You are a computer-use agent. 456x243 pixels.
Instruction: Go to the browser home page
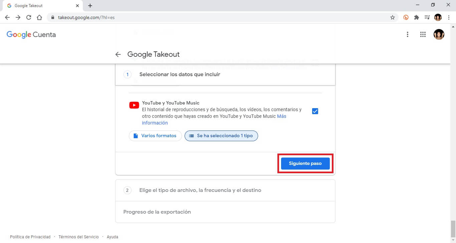[39, 17]
